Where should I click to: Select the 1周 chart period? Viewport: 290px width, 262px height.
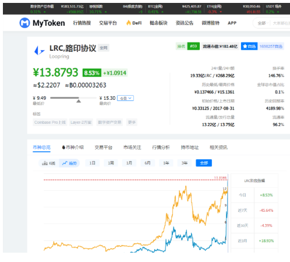111,163
